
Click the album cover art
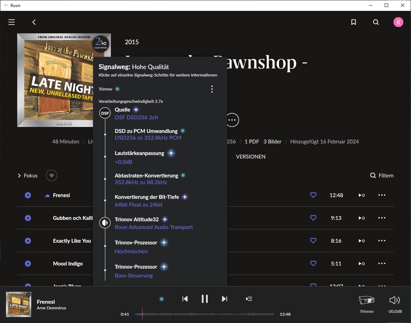click(55, 80)
